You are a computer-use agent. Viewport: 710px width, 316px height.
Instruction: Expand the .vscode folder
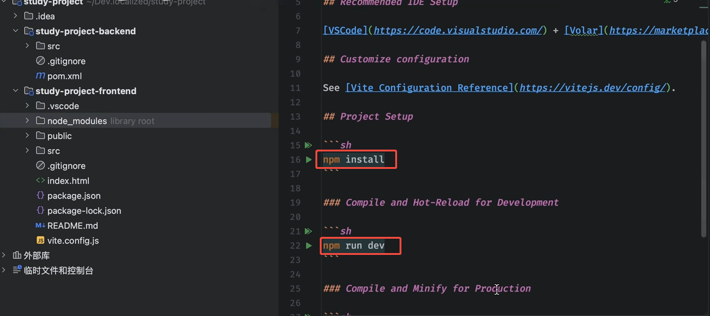click(x=27, y=106)
